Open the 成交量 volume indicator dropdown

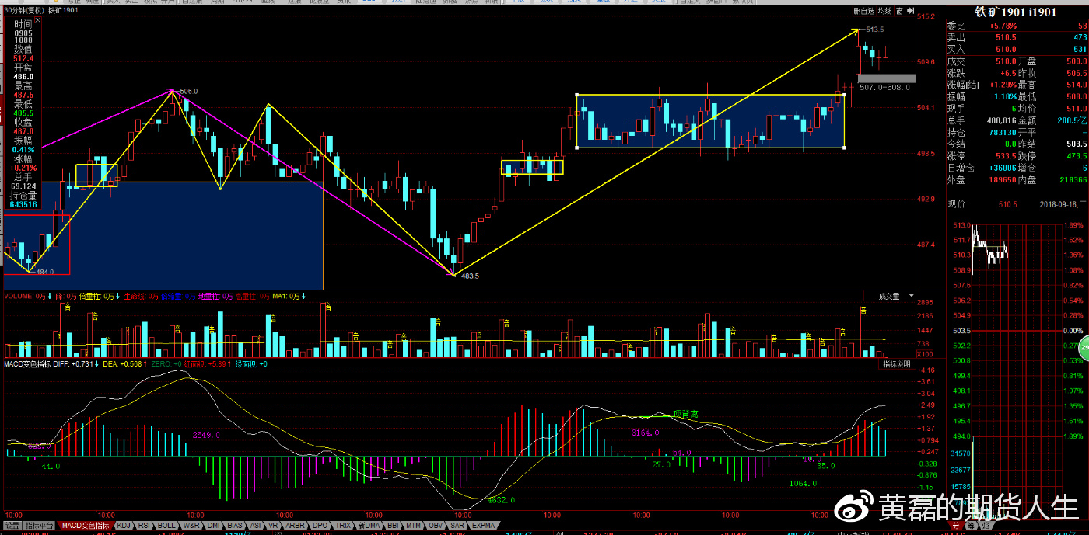888,296
